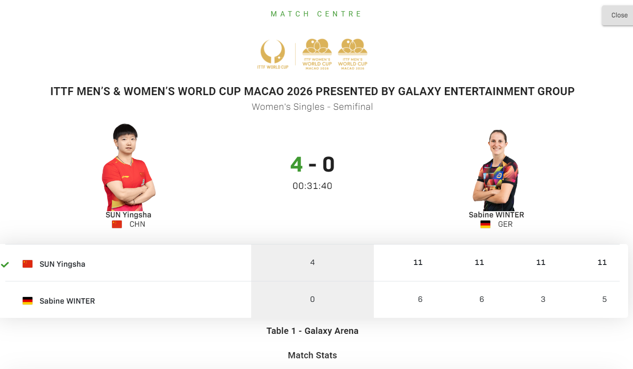
Task: Open SUN Yingsha's player photo
Action: pyautogui.click(x=128, y=168)
